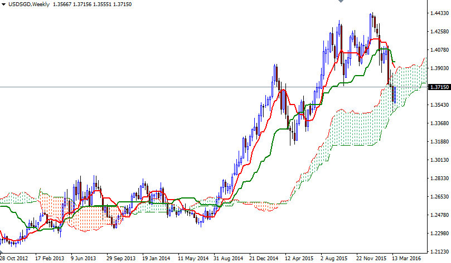451x263 pixels.
Task: Click the price axis label 1.42580
Action: [x=439, y=32]
